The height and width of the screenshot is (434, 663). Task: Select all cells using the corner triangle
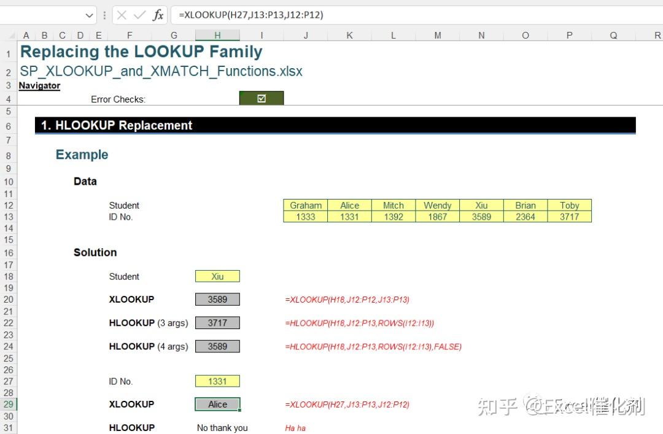pyautogui.click(x=11, y=35)
